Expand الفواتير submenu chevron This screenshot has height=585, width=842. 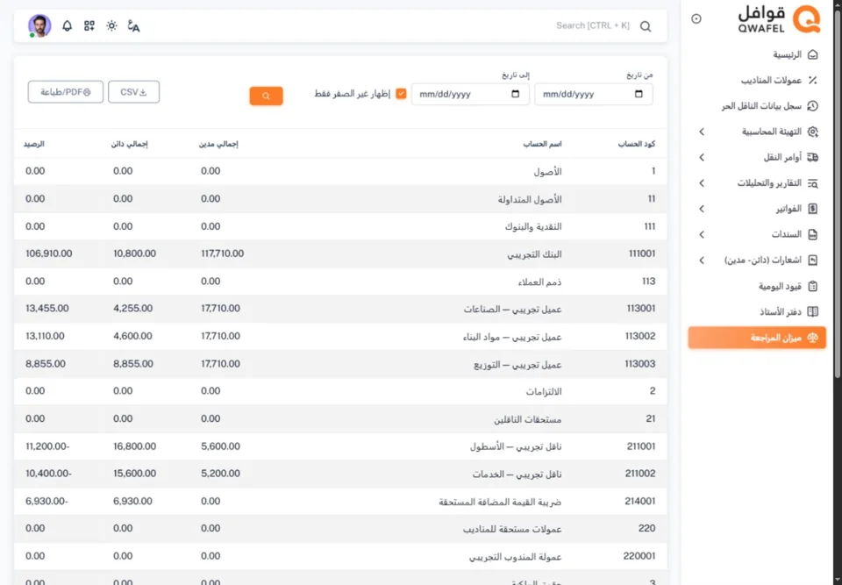click(702, 209)
